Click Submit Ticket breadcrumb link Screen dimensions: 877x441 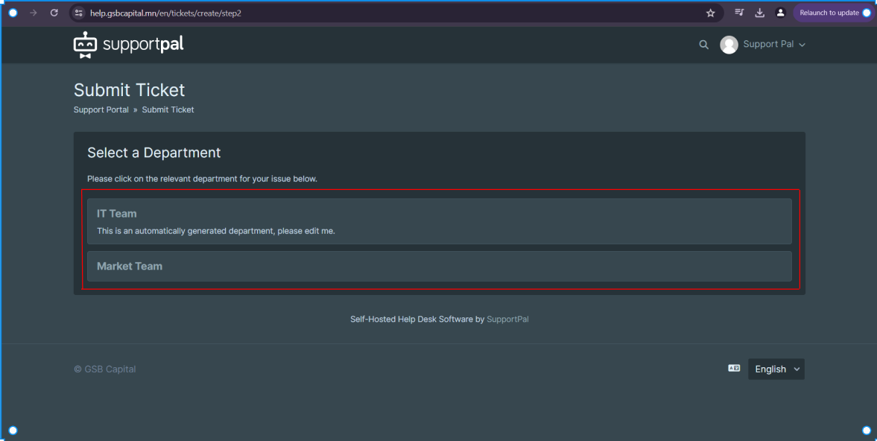(168, 110)
